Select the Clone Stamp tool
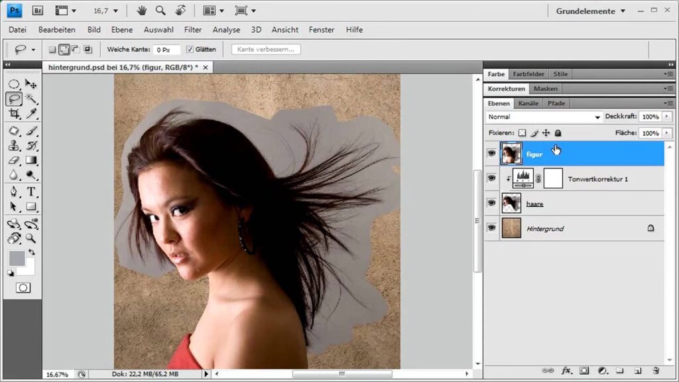This screenshot has height=382, width=679. click(x=14, y=145)
